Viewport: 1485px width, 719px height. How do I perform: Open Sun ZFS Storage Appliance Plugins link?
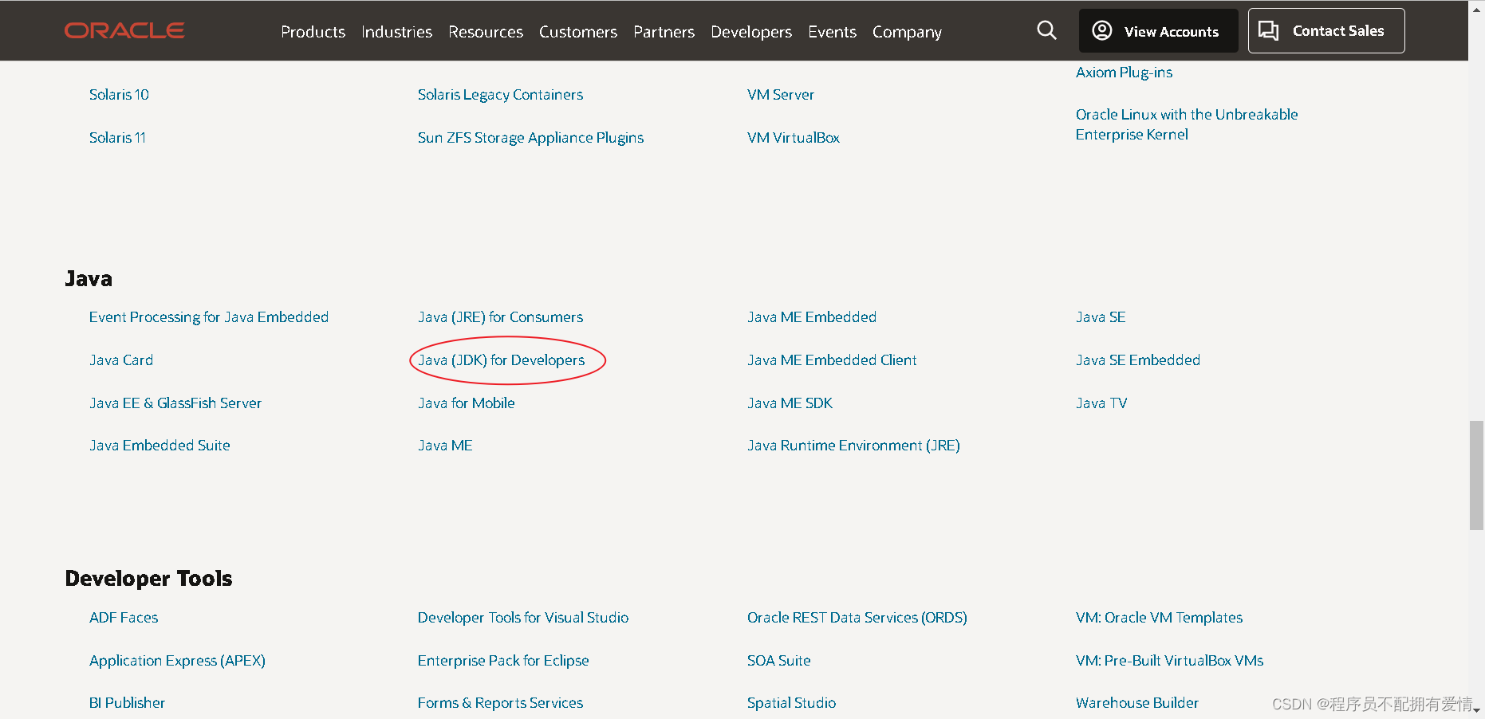(530, 138)
